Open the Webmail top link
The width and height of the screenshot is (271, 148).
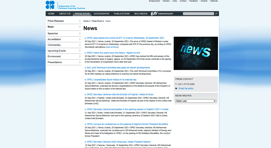(214, 1)
